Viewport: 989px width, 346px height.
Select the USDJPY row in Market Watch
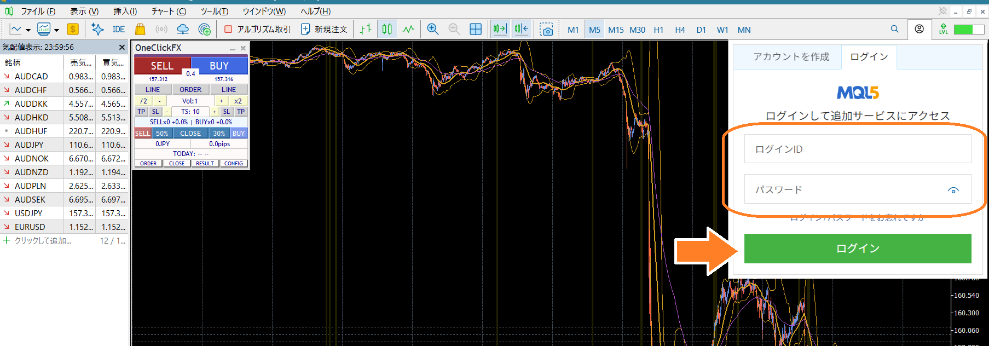point(64,213)
